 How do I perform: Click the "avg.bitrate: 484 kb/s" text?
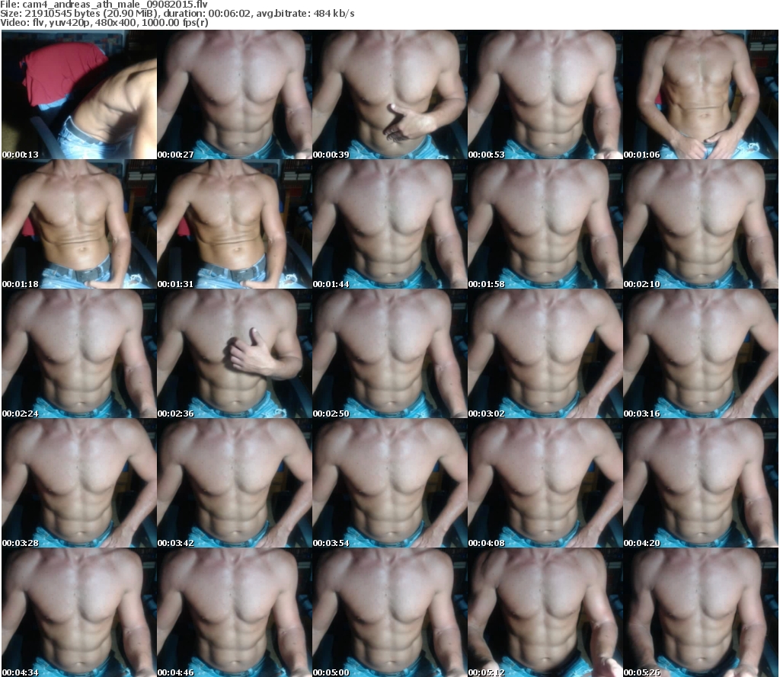(305, 14)
